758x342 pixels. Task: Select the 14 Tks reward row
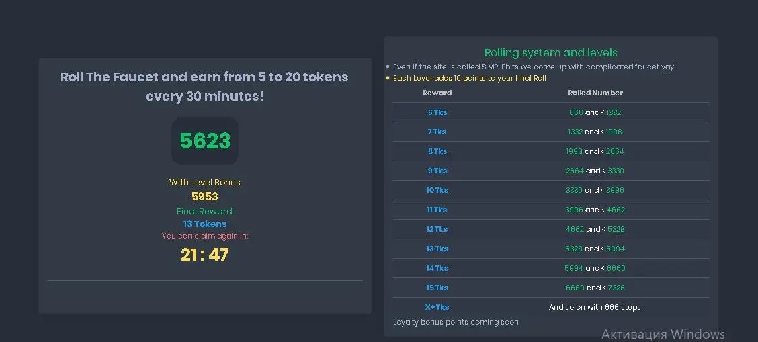pyautogui.click(x=550, y=268)
